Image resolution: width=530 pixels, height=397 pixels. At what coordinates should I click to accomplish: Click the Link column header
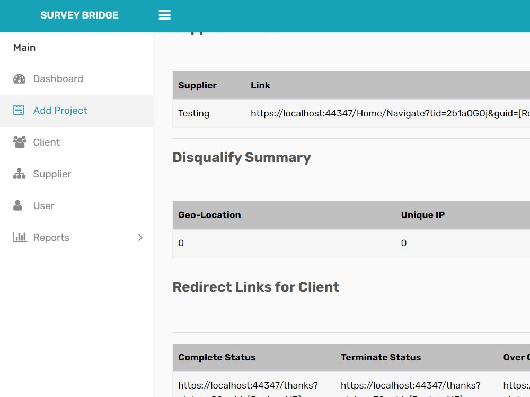click(x=260, y=85)
